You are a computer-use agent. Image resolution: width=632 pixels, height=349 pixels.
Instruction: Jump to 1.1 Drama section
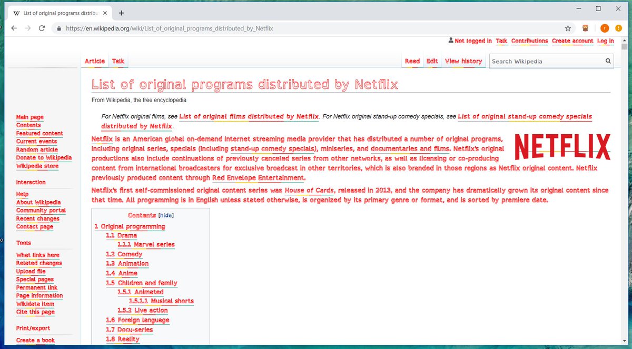121,236
